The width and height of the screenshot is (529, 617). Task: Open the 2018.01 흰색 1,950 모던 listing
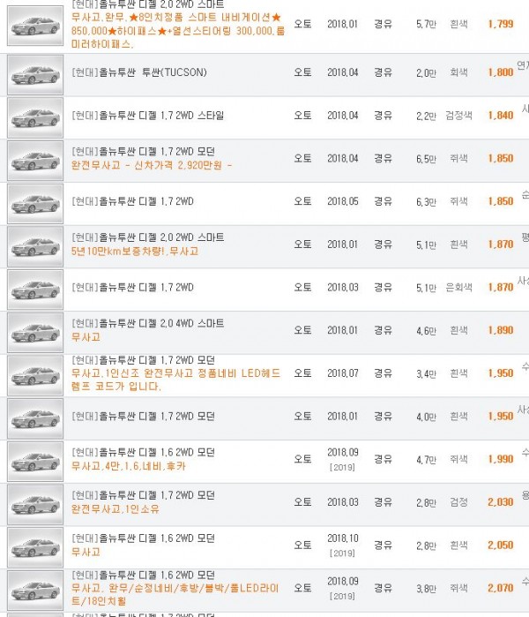143,417
